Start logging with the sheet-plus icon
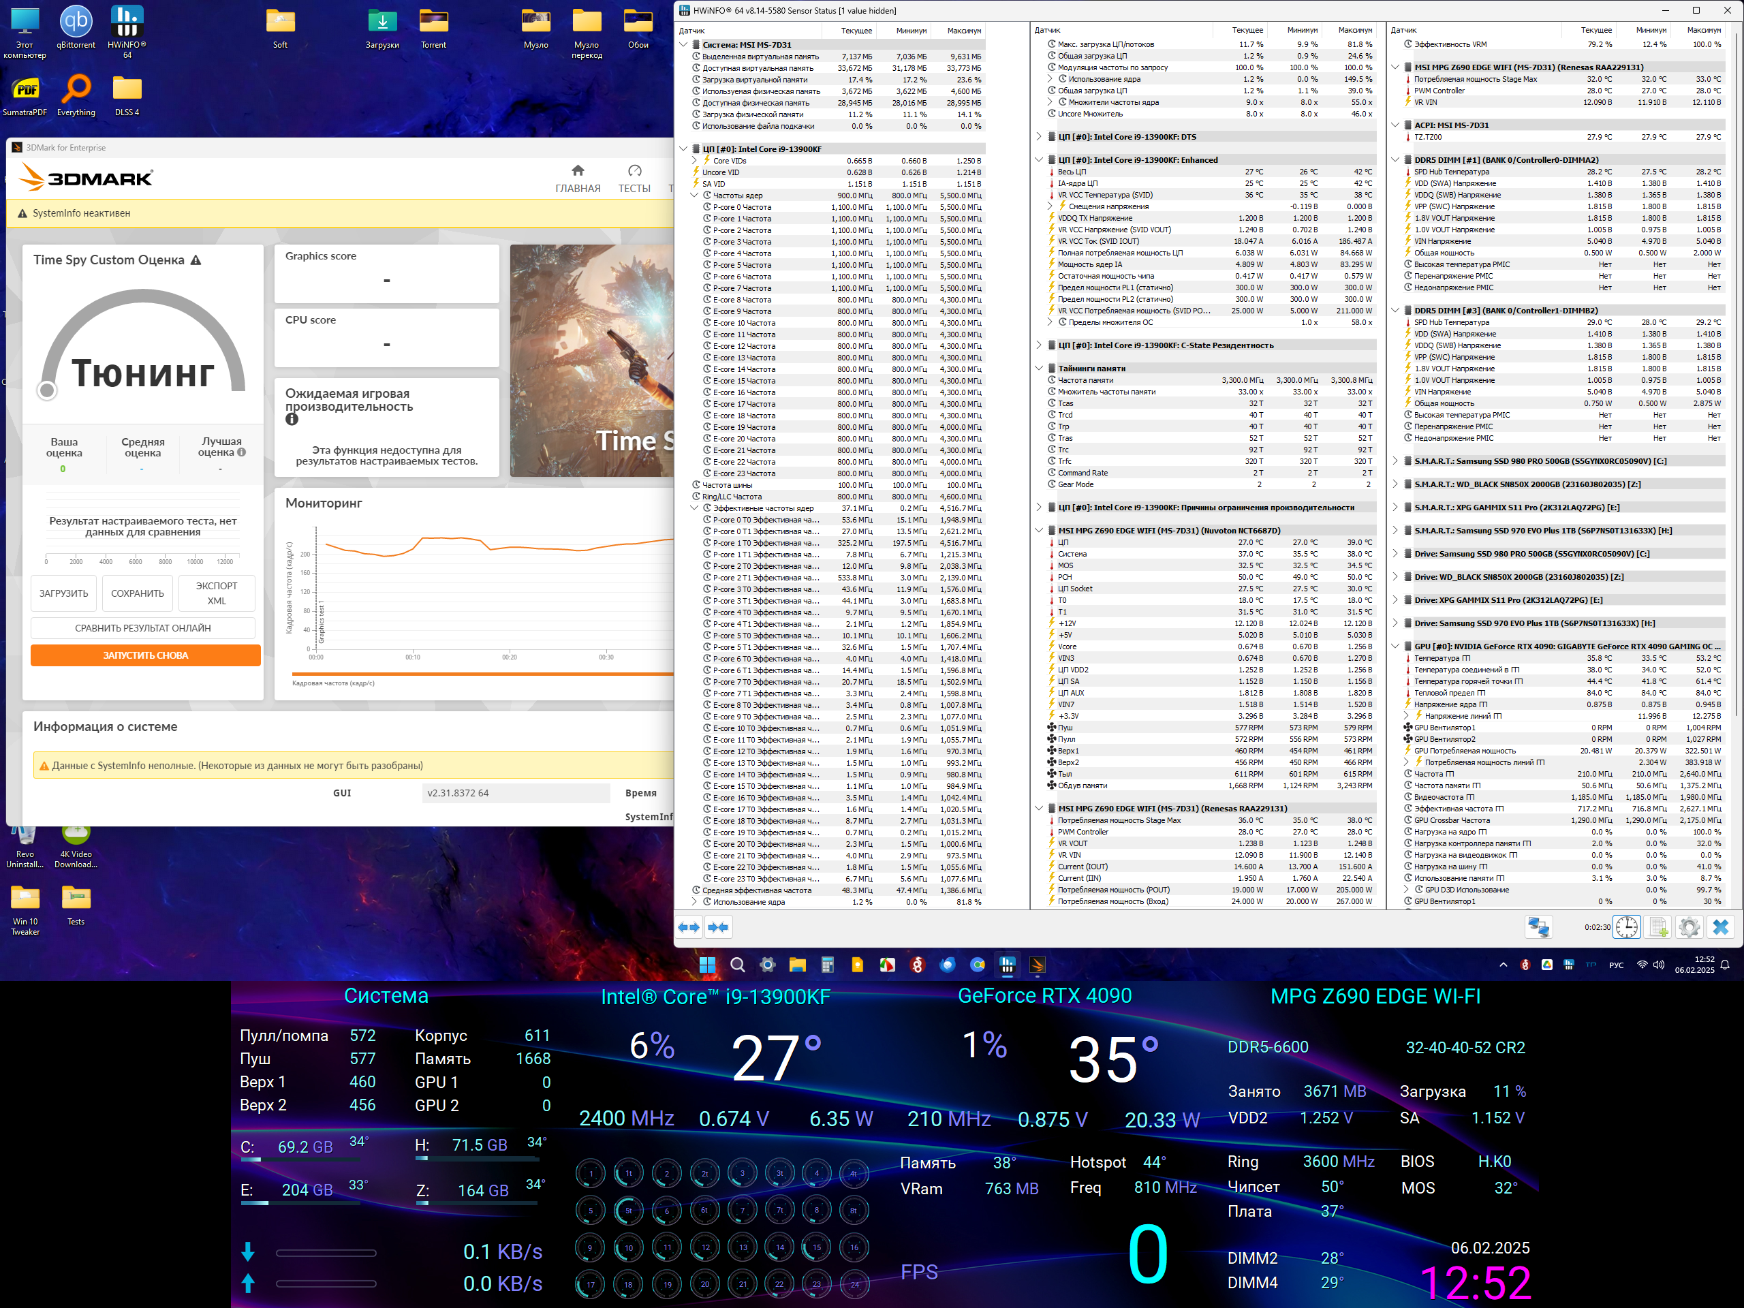The height and width of the screenshot is (1308, 1744). pyautogui.click(x=1658, y=927)
